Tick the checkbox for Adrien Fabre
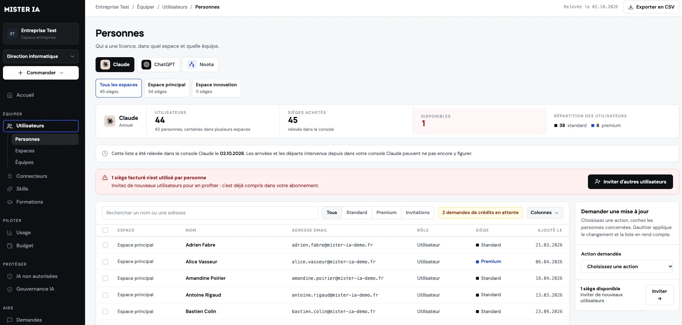682x325 pixels. coord(105,245)
